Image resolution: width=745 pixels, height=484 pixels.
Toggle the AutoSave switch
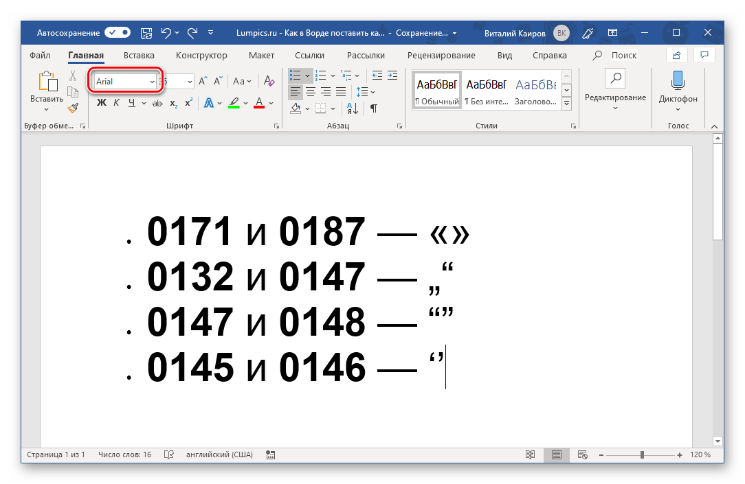[118, 32]
